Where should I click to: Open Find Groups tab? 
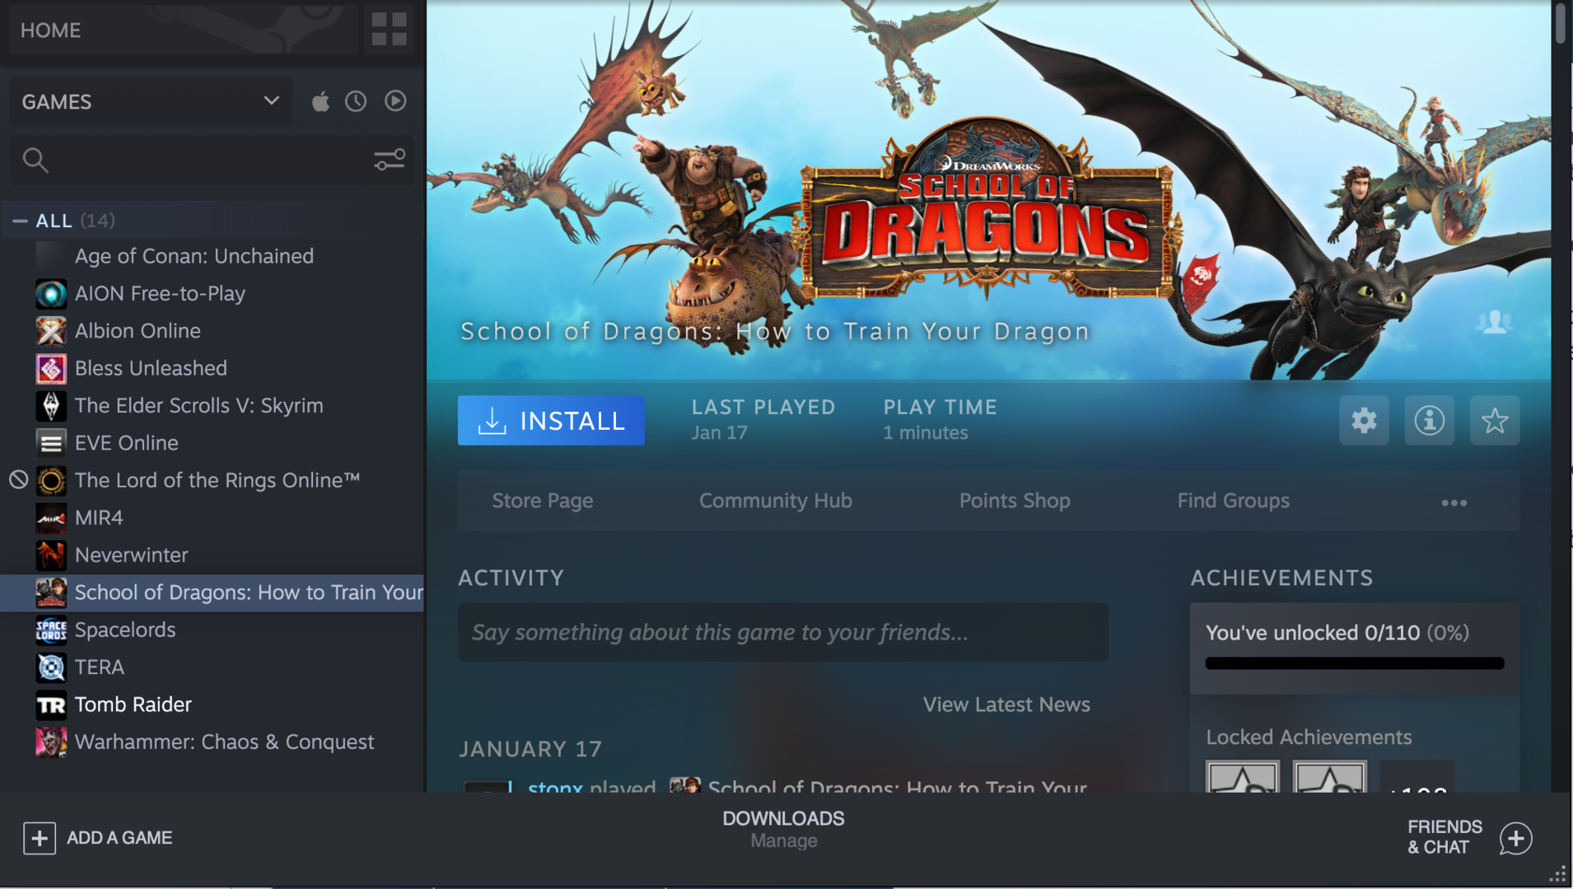tap(1233, 500)
